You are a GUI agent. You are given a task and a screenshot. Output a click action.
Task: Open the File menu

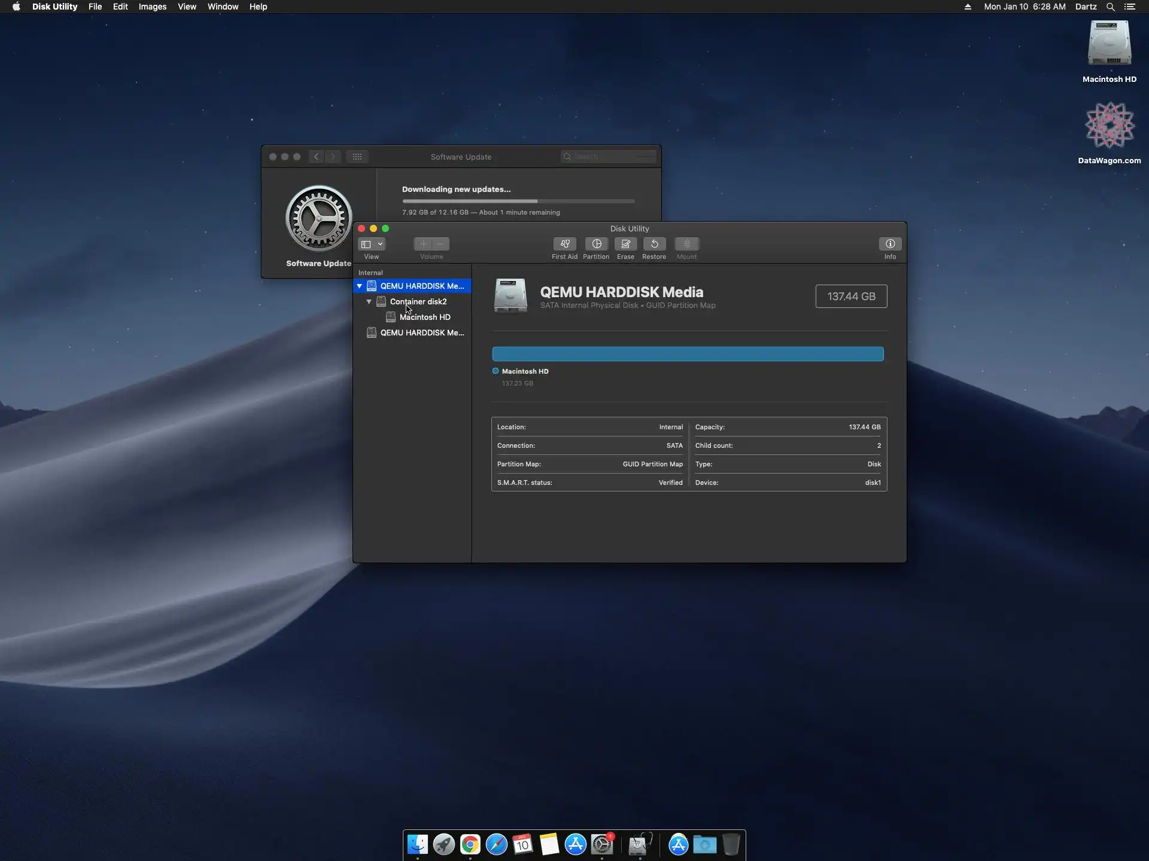pyautogui.click(x=95, y=7)
